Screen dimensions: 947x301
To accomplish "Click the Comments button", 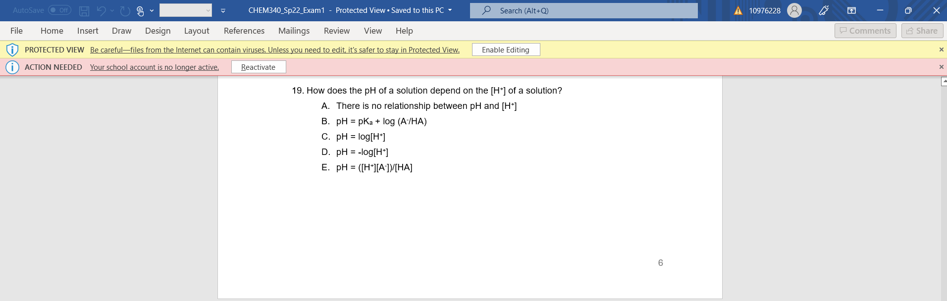I will (865, 31).
